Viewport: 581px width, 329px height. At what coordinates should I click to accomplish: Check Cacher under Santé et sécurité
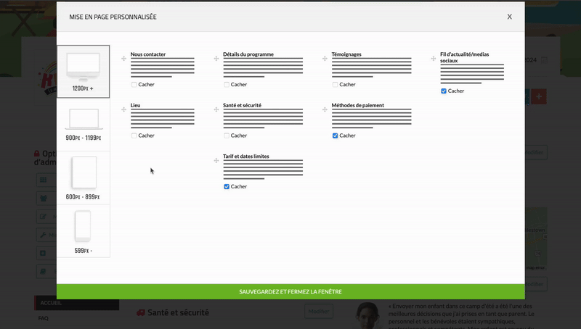[x=227, y=136]
